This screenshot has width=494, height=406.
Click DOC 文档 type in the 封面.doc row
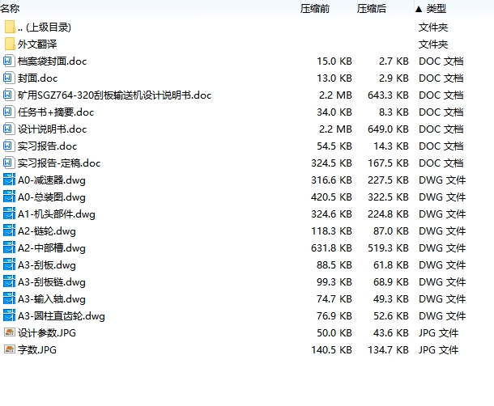[441, 78]
